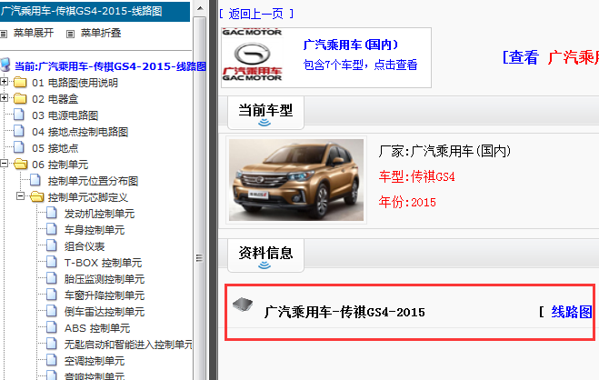599x380 pixels.
Task: Open 04 接地点控制电路图 tree item
Action: click(80, 132)
